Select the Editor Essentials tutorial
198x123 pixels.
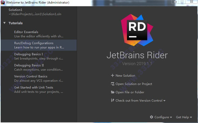tap(39, 34)
